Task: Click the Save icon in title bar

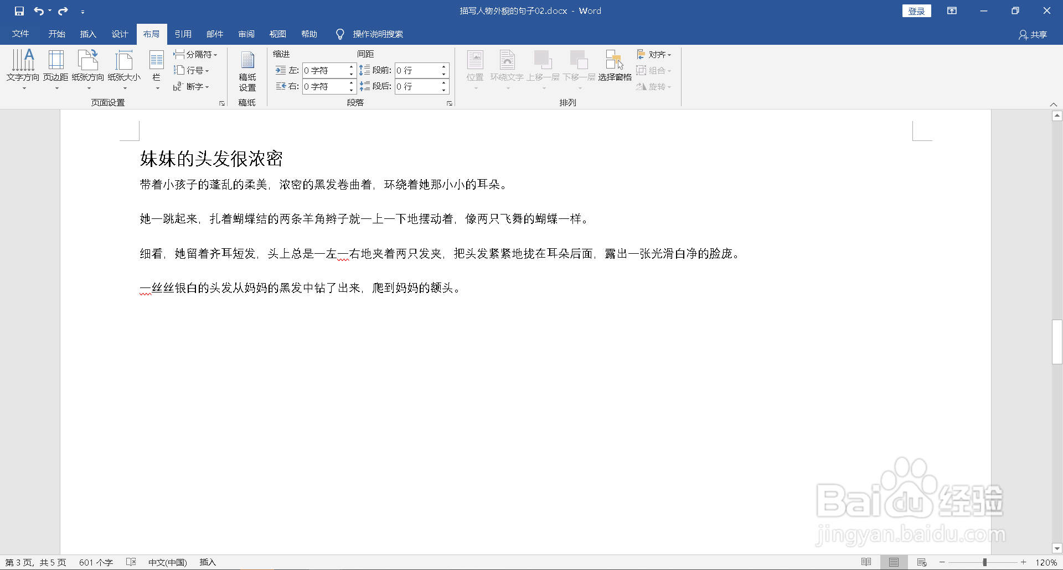Action: (19, 11)
